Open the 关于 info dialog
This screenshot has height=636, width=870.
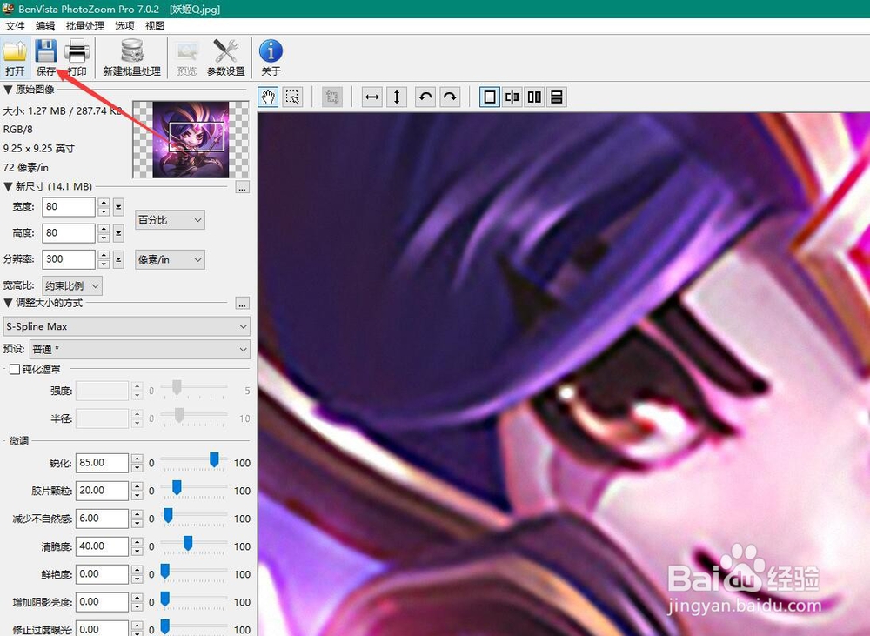pos(271,57)
